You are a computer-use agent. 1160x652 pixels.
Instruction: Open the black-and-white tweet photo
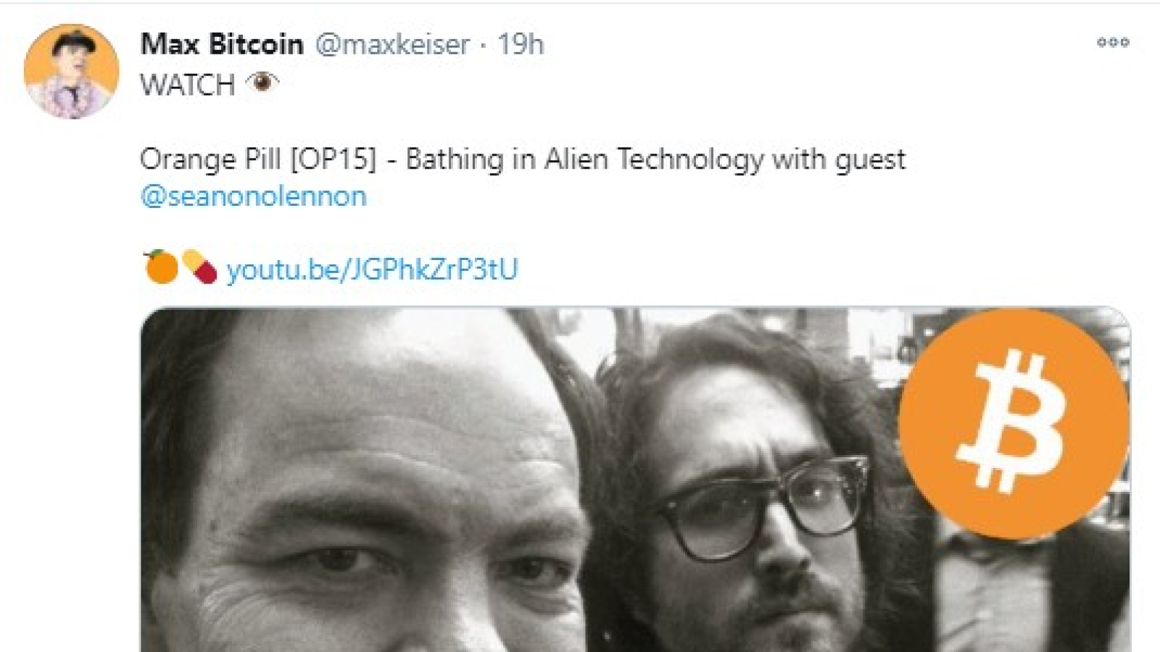pyautogui.click(x=635, y=480)
